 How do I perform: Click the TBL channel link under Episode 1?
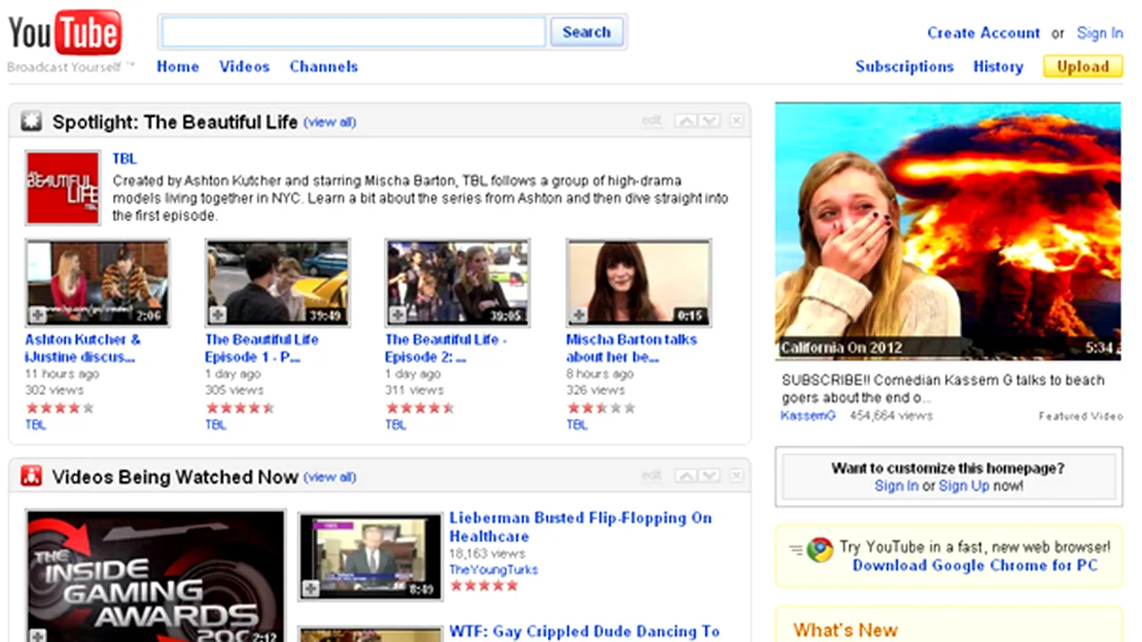216,425
